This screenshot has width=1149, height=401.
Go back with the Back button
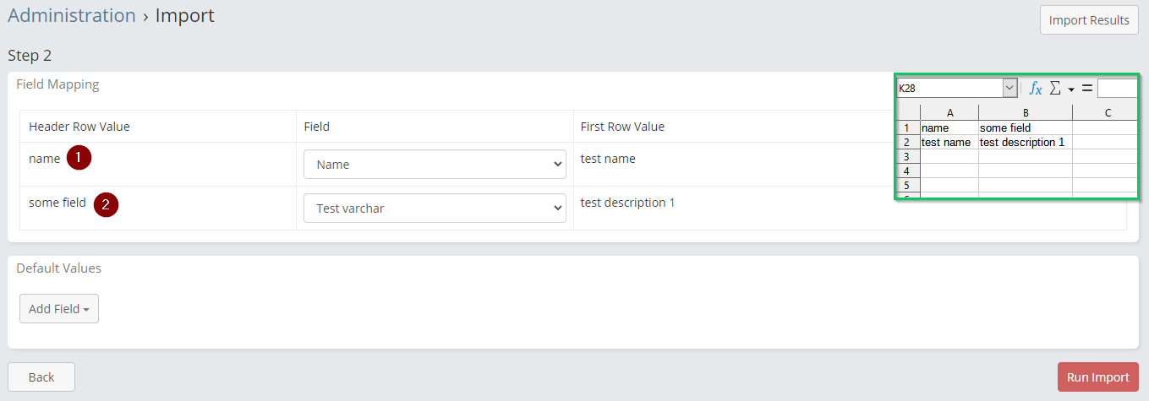[41, 377]
